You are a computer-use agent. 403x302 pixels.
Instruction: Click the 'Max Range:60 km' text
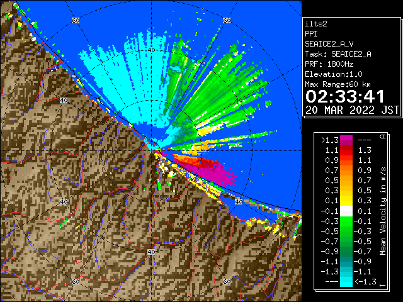(338, 84)
